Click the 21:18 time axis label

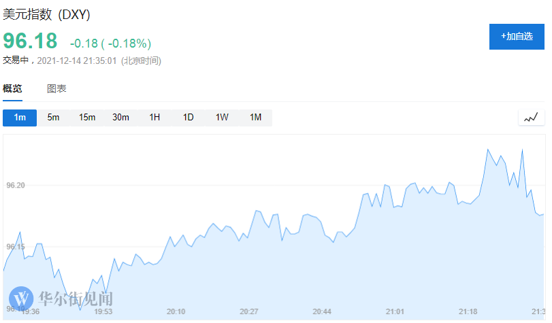(468, 311)
